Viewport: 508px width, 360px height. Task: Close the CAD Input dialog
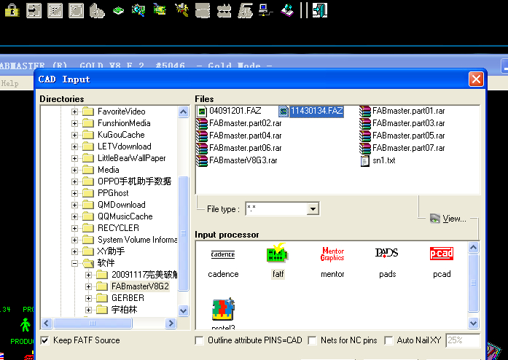click(x=476, y=79)
